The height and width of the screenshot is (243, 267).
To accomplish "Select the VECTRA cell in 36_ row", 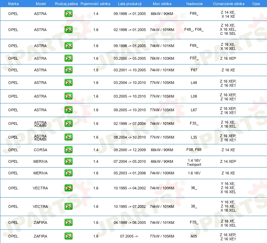I will point(40,188).
